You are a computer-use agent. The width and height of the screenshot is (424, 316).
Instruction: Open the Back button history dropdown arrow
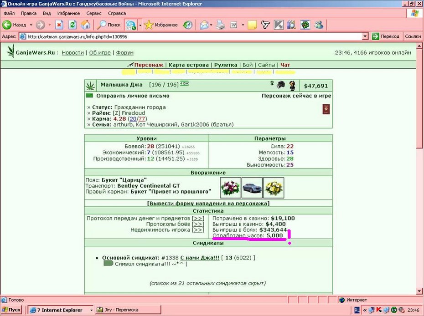pos(31,25)
